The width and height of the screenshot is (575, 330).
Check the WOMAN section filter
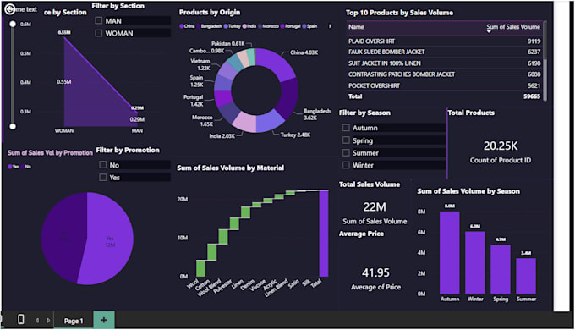tap(98, 33)
